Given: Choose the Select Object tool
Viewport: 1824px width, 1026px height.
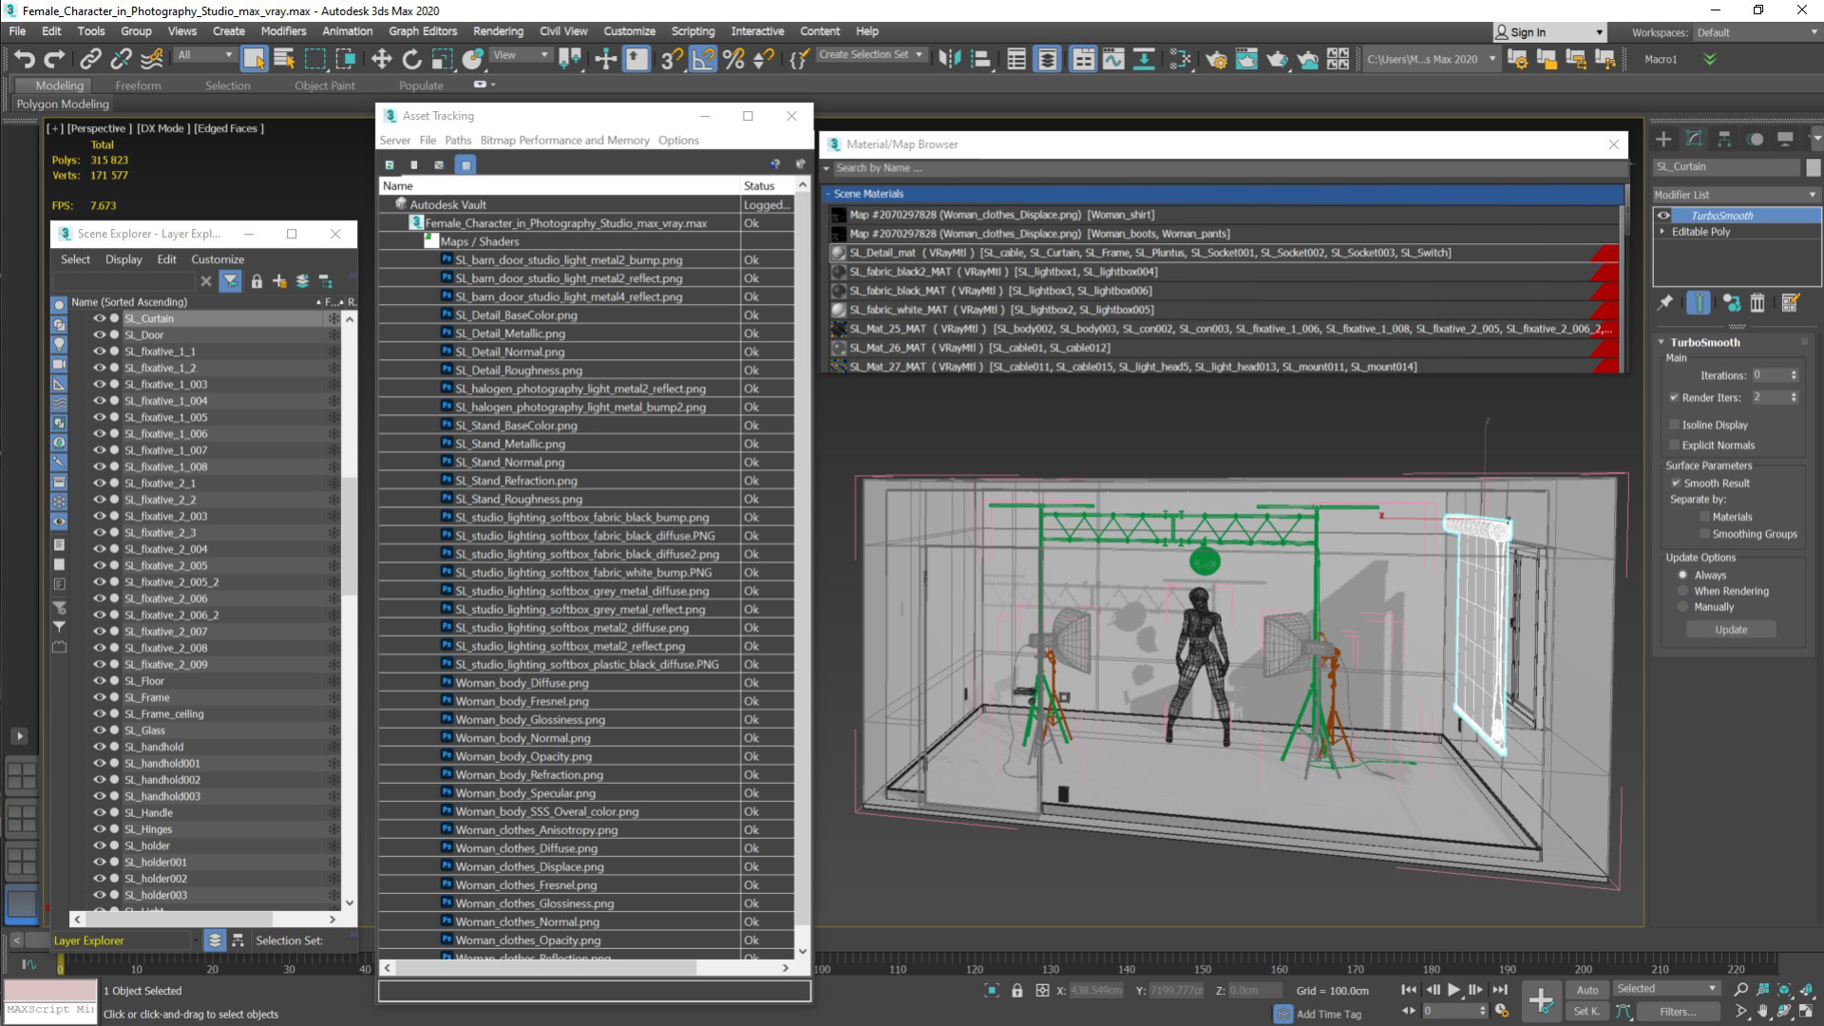Looking at the screenshot, I should coord(254,59).
